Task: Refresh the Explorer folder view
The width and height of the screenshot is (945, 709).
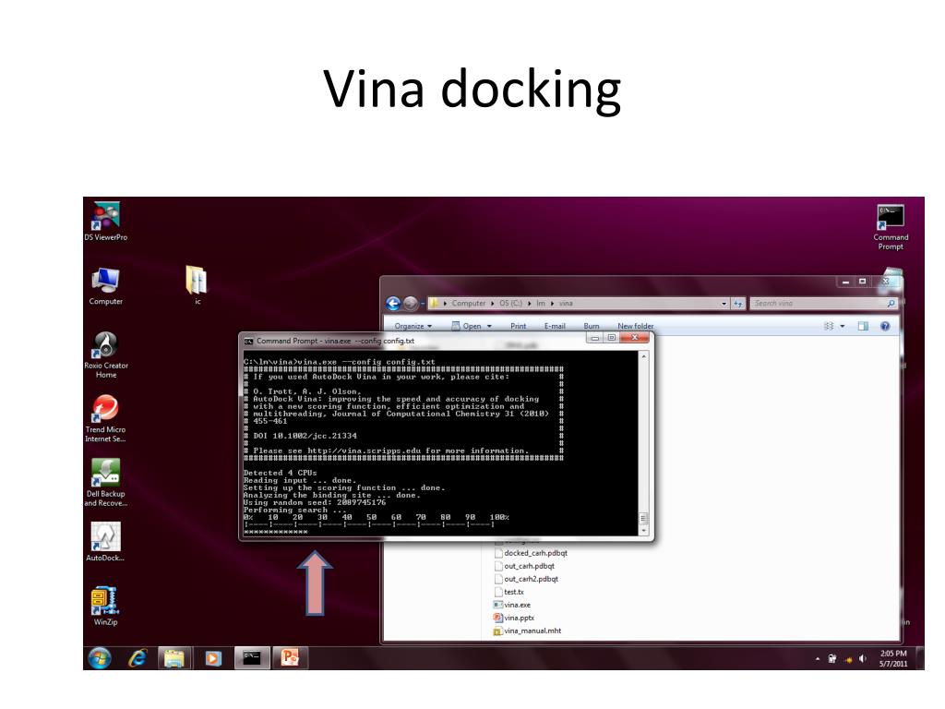Action: (738, 304)
